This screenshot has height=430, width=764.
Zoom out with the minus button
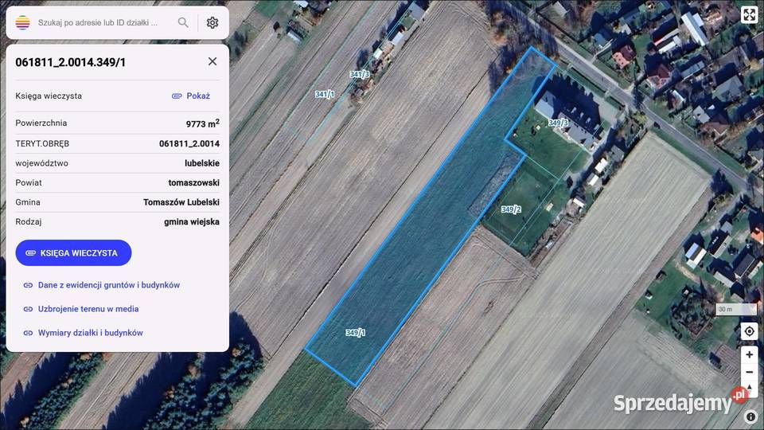[749, 372]
